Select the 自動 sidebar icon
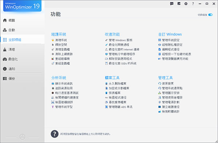Viewport: 218px width, 143px height. [5, 30]
